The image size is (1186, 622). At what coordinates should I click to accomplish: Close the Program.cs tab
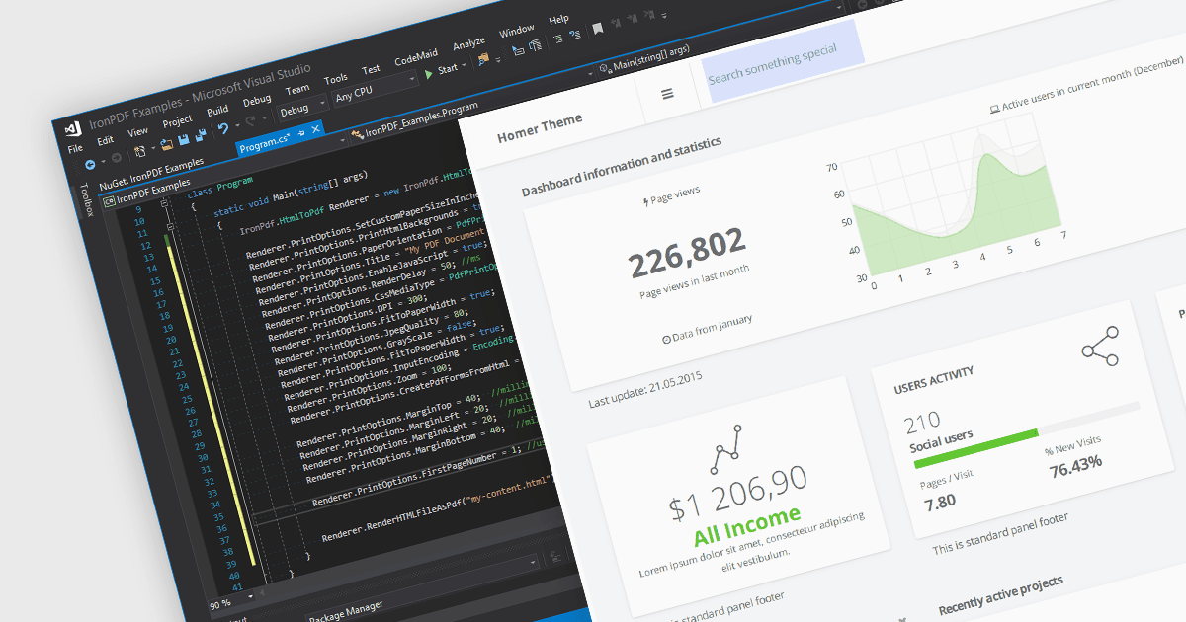click(x=316, y=128)
